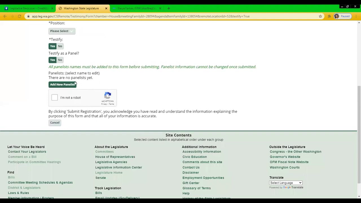This screenshot has width=361, height=203.
Task: Open the Committees link
Action: [x=104, y=152]
